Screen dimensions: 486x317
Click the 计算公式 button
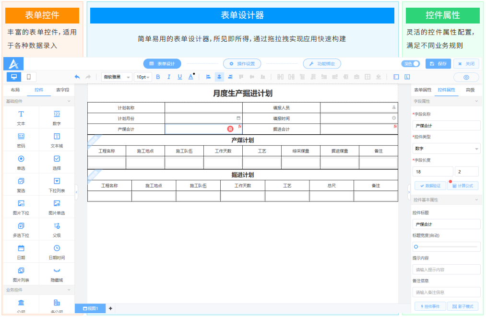coord(462,186)
